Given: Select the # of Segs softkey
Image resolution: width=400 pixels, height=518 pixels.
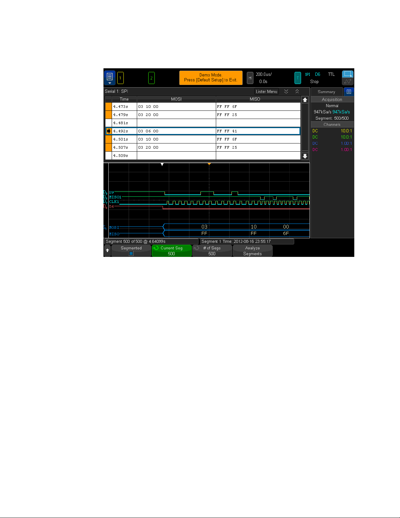Looking at the screenshot, I should (x=212, y=251).
